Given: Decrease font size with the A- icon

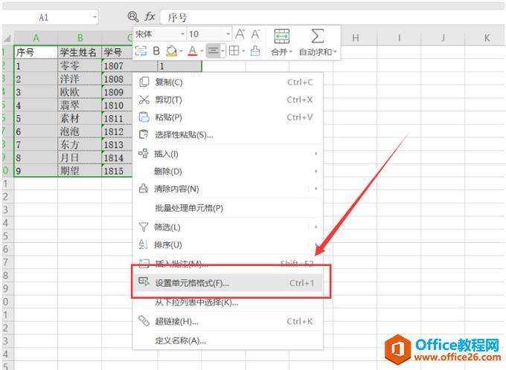Looking at the screenshot, I should point(255,34).
